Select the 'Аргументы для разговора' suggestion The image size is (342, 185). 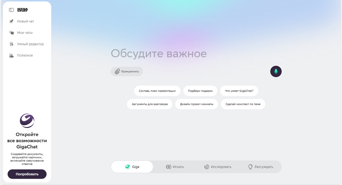click(x=150, y=104)
